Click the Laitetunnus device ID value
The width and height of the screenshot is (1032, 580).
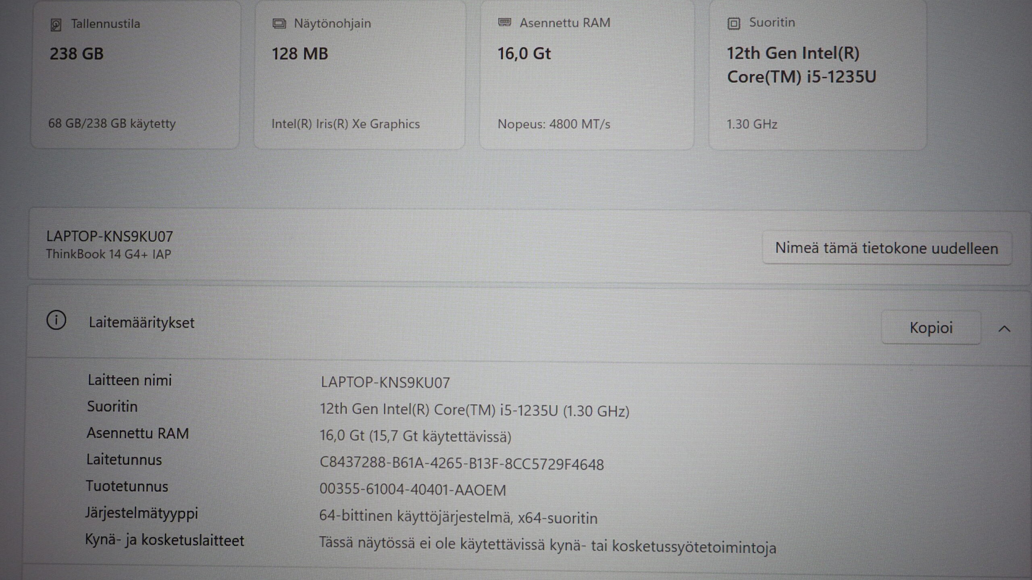[462, 464]
